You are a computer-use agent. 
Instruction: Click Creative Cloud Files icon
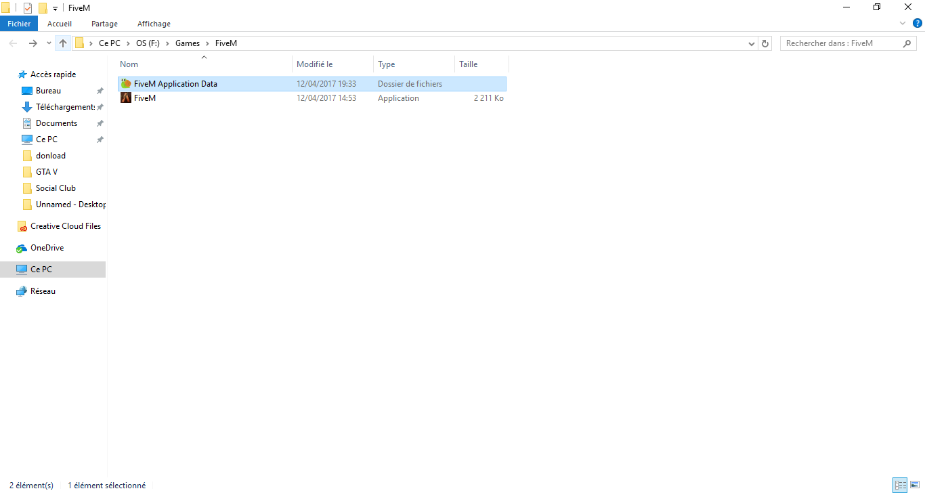[22, 226]
